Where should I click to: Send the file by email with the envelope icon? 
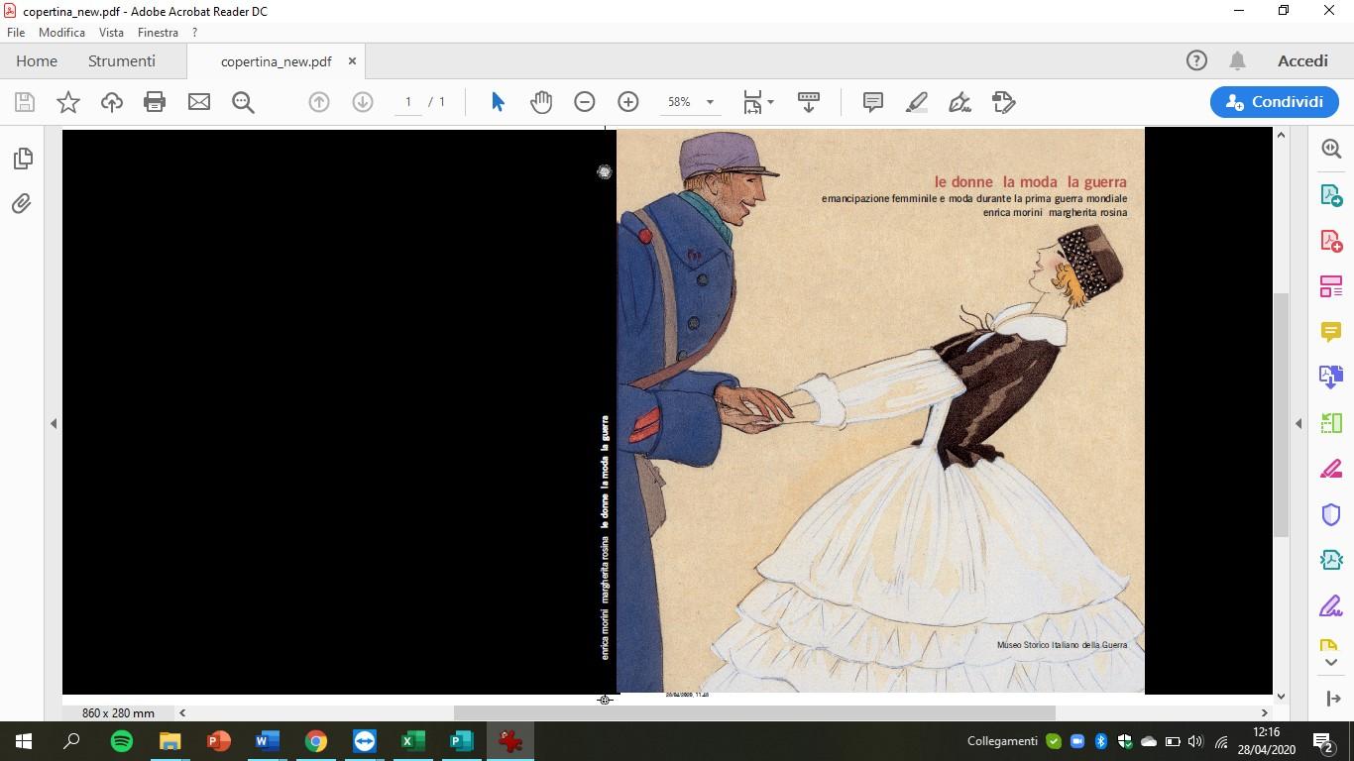click(x=199, y=102)
